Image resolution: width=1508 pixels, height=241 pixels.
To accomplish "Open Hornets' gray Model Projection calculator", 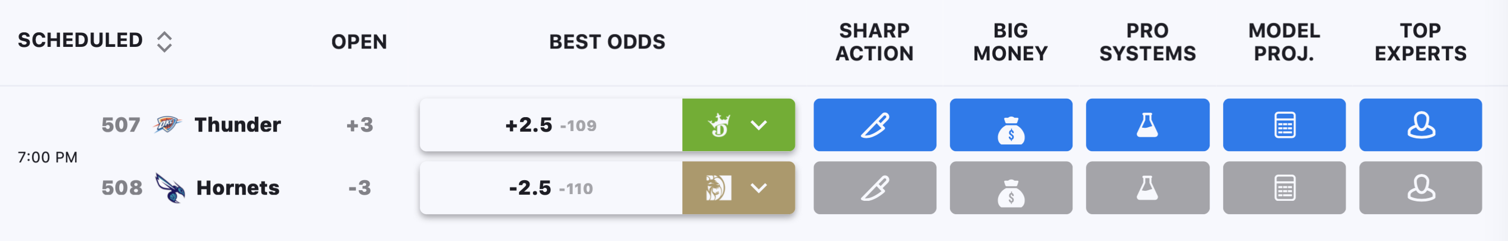I will [1285, 188].
